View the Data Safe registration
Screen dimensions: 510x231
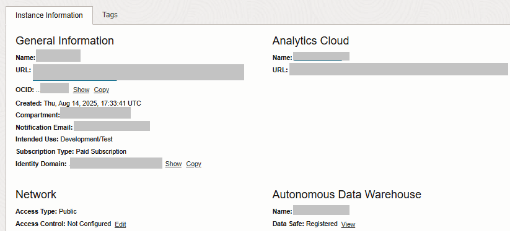348,224
